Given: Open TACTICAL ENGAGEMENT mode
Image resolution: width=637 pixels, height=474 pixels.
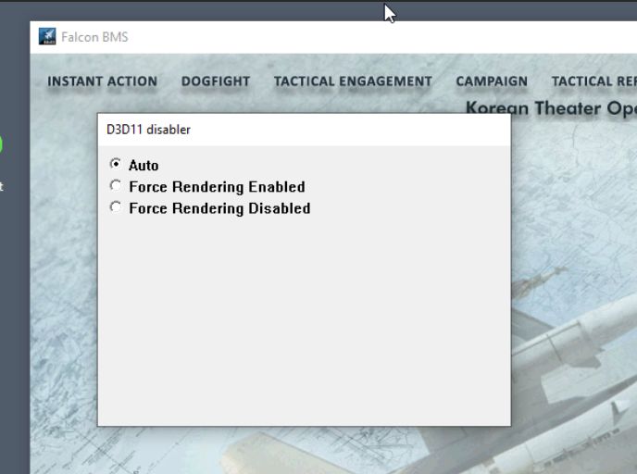Looking at the screenshot, I should click(x=353, y=81).
